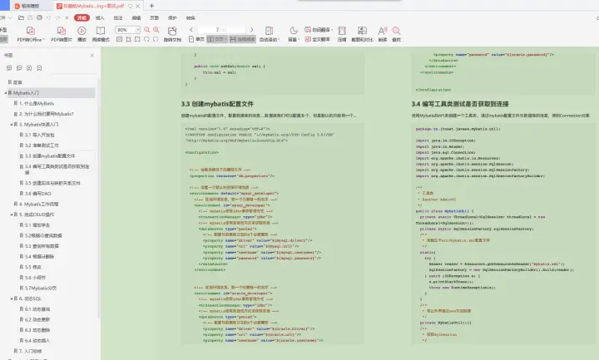Click the PDF转Office conversion icon
This screenshot has height=360, width=599.
(x=31, y=31)
